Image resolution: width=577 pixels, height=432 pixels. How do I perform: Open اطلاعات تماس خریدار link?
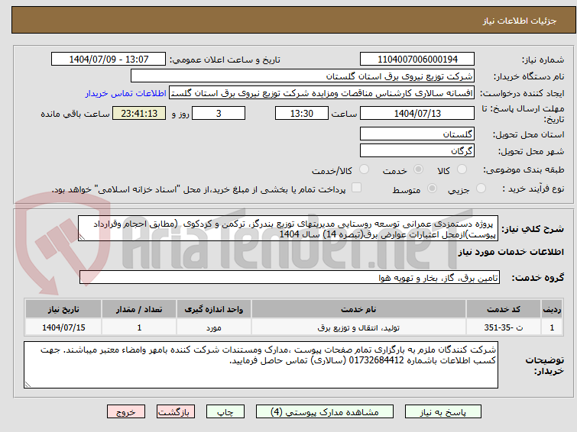126,93
